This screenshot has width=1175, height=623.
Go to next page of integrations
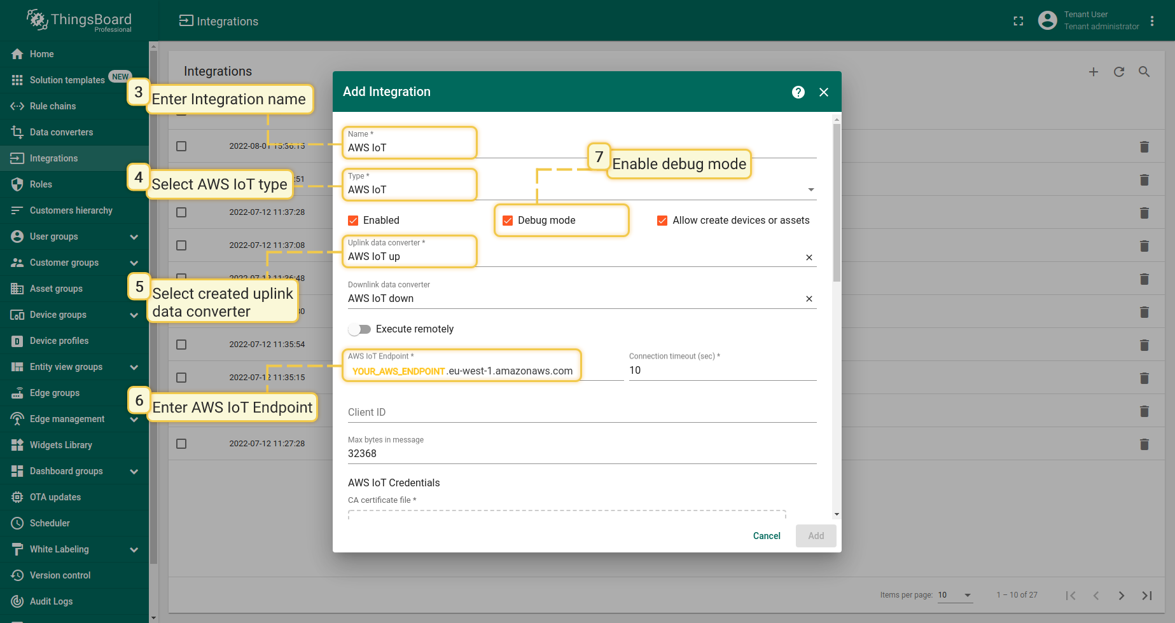pyautogui.click(x=1122, y=596)
